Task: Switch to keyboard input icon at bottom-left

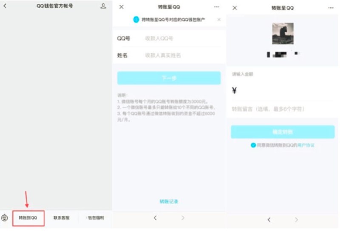Action: (x=5, y=218)
